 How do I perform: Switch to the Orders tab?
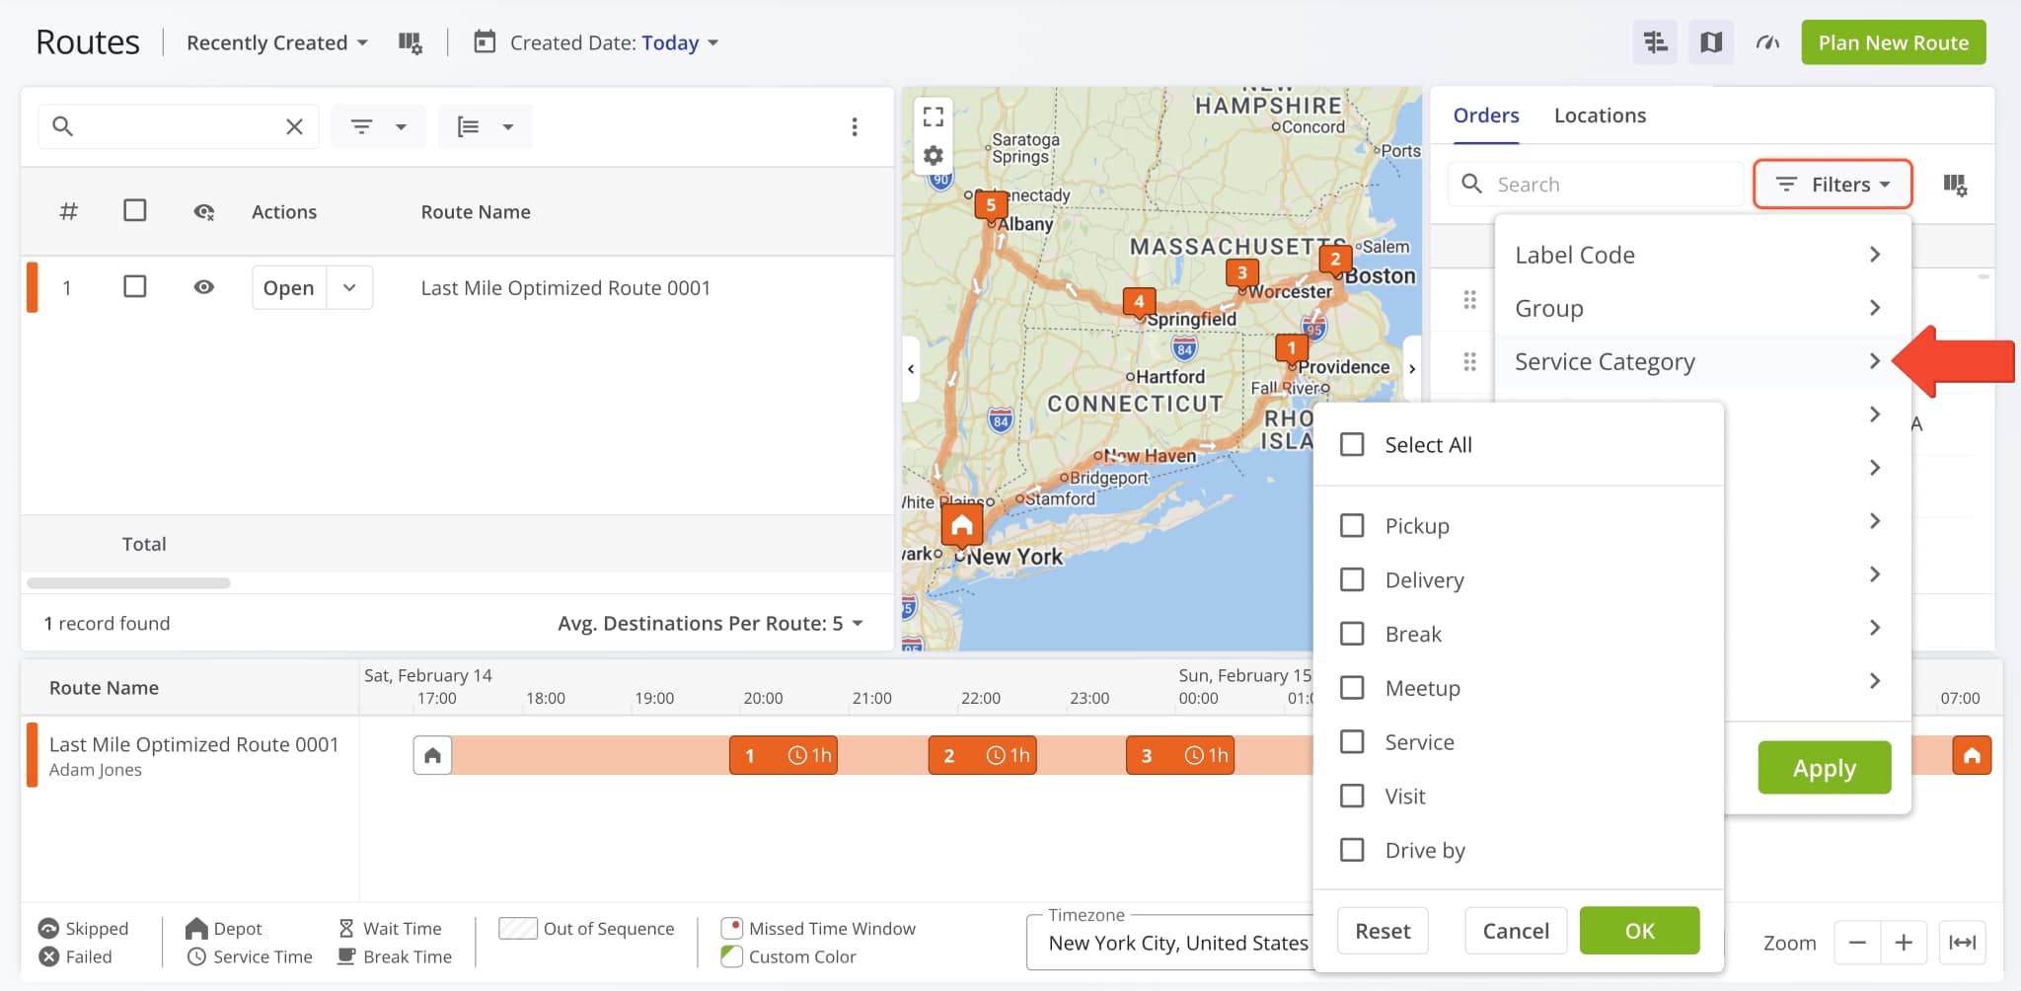(x=1485, y=114)
